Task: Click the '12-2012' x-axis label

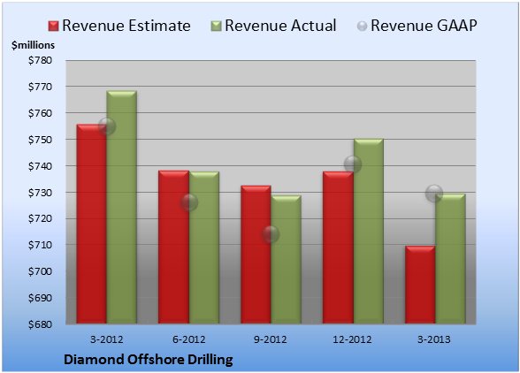Action: [x=352, y=339]
